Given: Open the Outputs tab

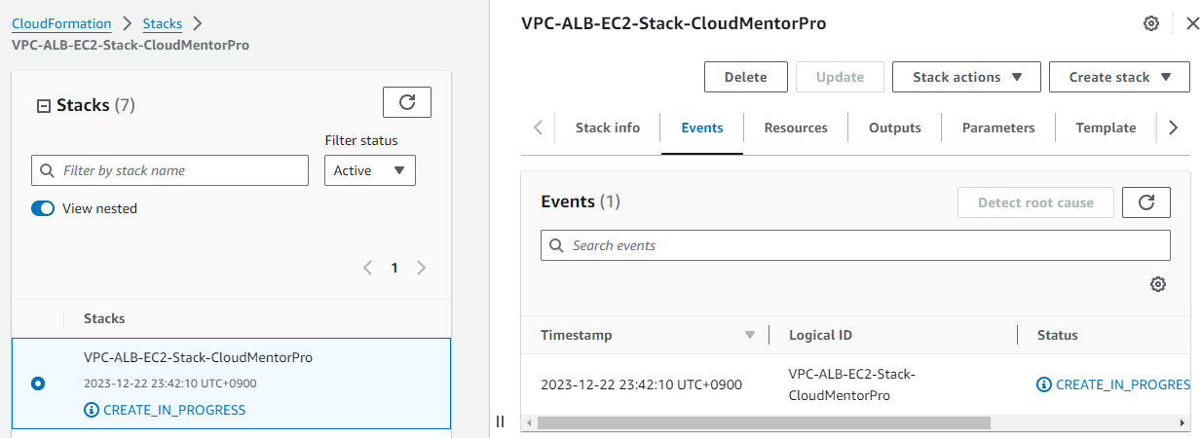Looking at the screenshot, I should [x=895, y=128].
